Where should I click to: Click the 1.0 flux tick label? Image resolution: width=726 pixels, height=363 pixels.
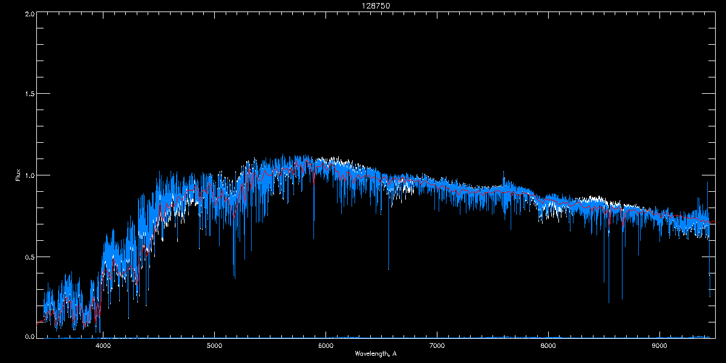(x=29, y=175)
